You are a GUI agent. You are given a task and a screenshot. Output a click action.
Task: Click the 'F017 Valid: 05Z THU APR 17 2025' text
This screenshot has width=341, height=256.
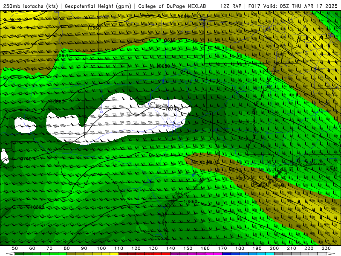click(293, 6)
